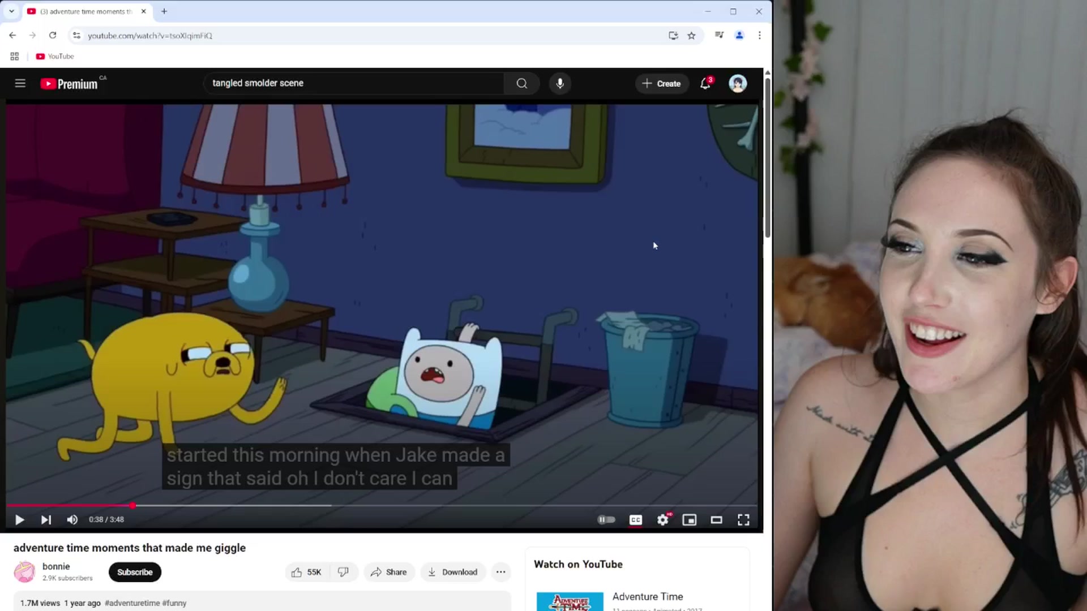Play the paused video
The height and width of the screenshot is (611, 1087).
[19, 520]
